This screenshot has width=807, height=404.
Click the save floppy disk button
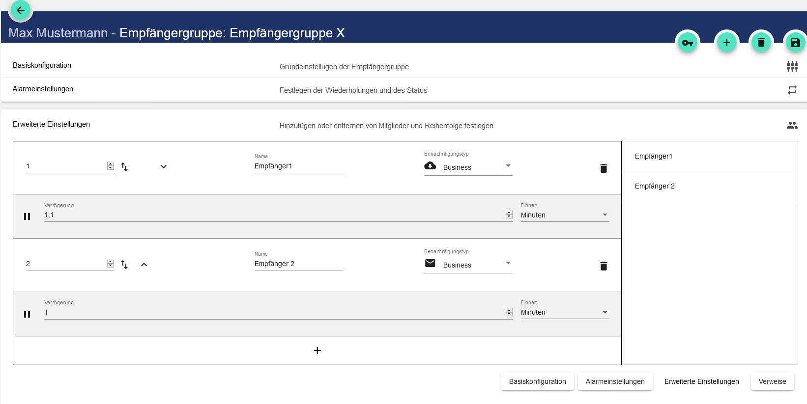tap(795, 43)
